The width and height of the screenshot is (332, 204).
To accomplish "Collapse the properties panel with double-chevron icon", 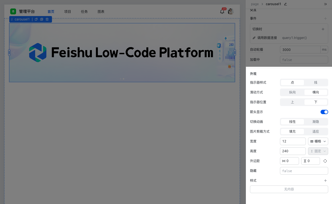I will pos(325,4).
